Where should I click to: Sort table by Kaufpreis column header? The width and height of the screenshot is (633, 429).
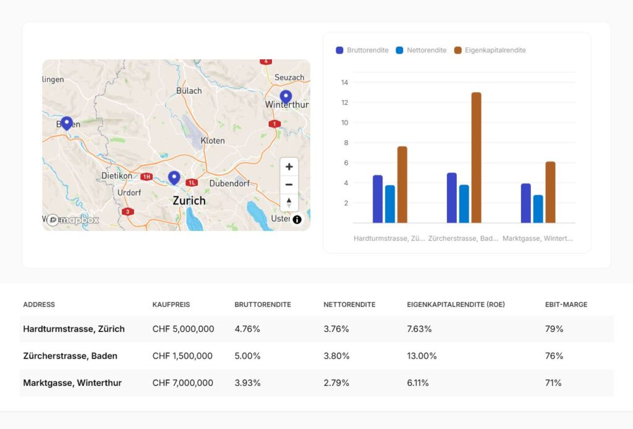(171, 304)
